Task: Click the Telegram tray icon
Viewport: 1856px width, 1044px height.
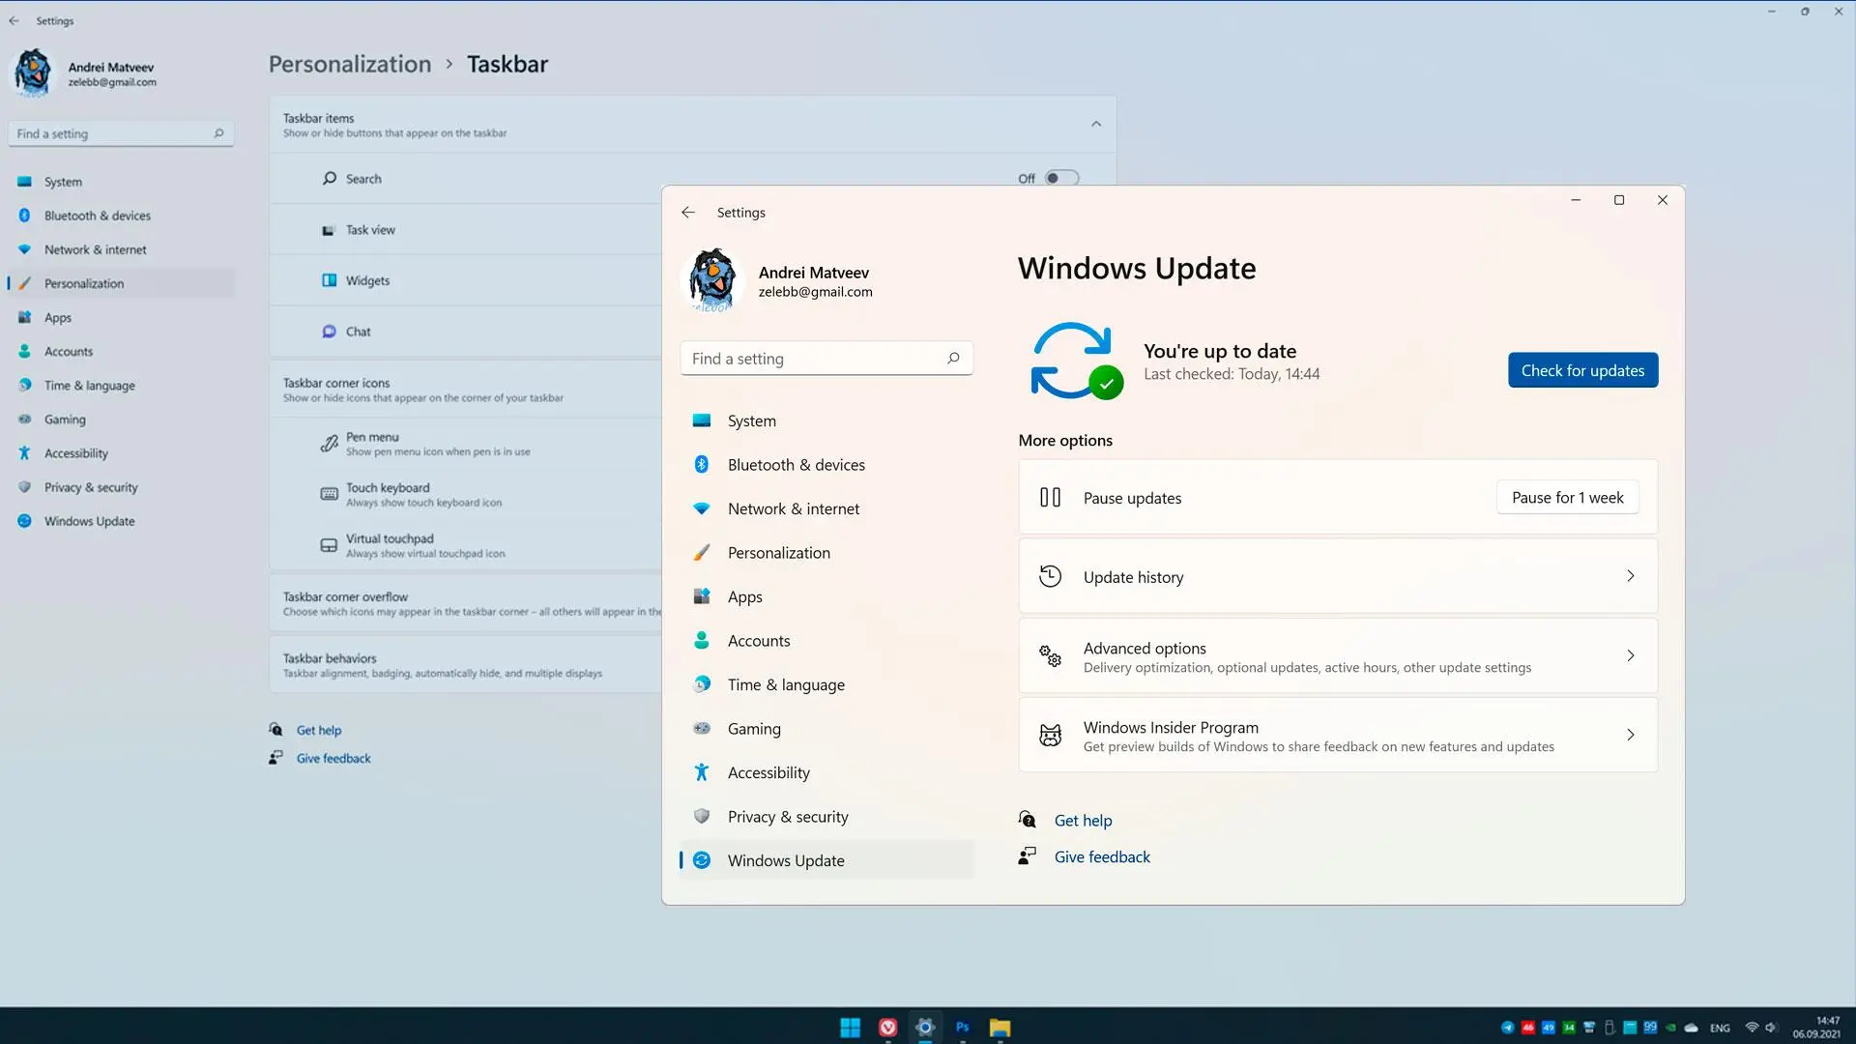Action: click(1507, 1028)
